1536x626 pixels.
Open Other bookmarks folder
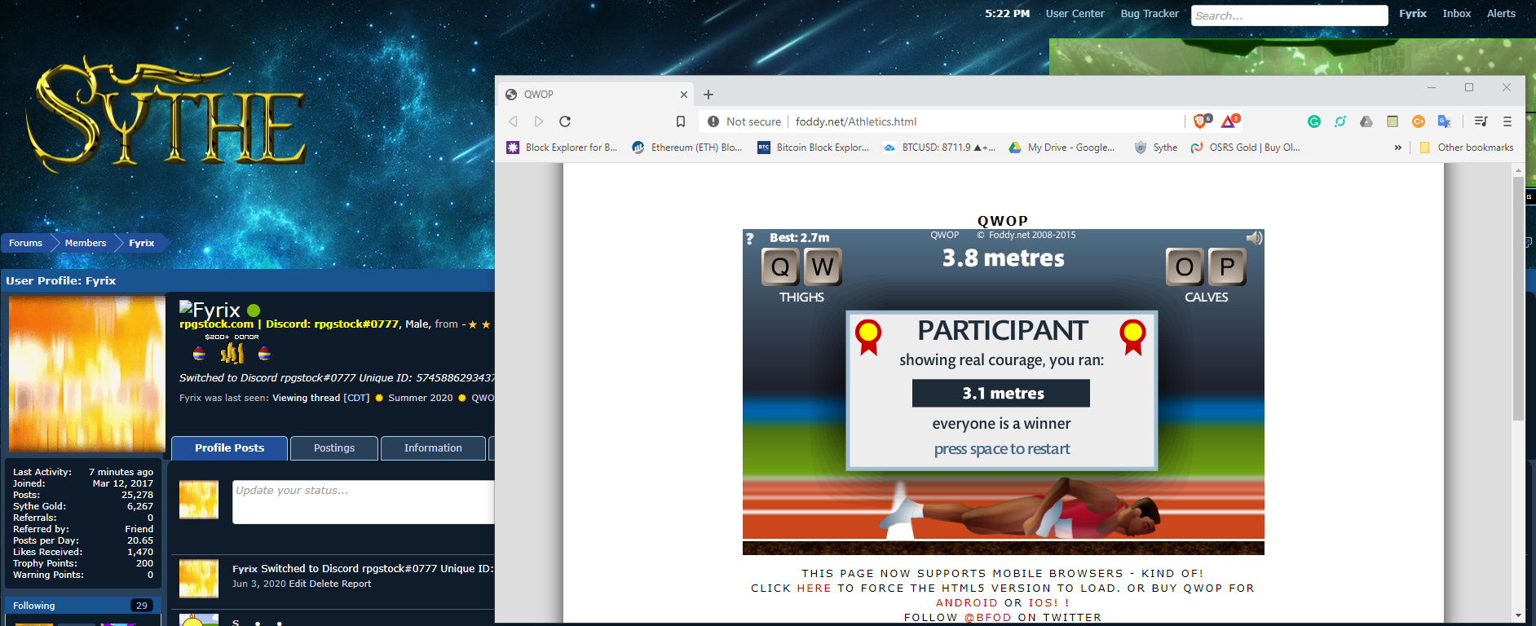[x=1467, y=148]
